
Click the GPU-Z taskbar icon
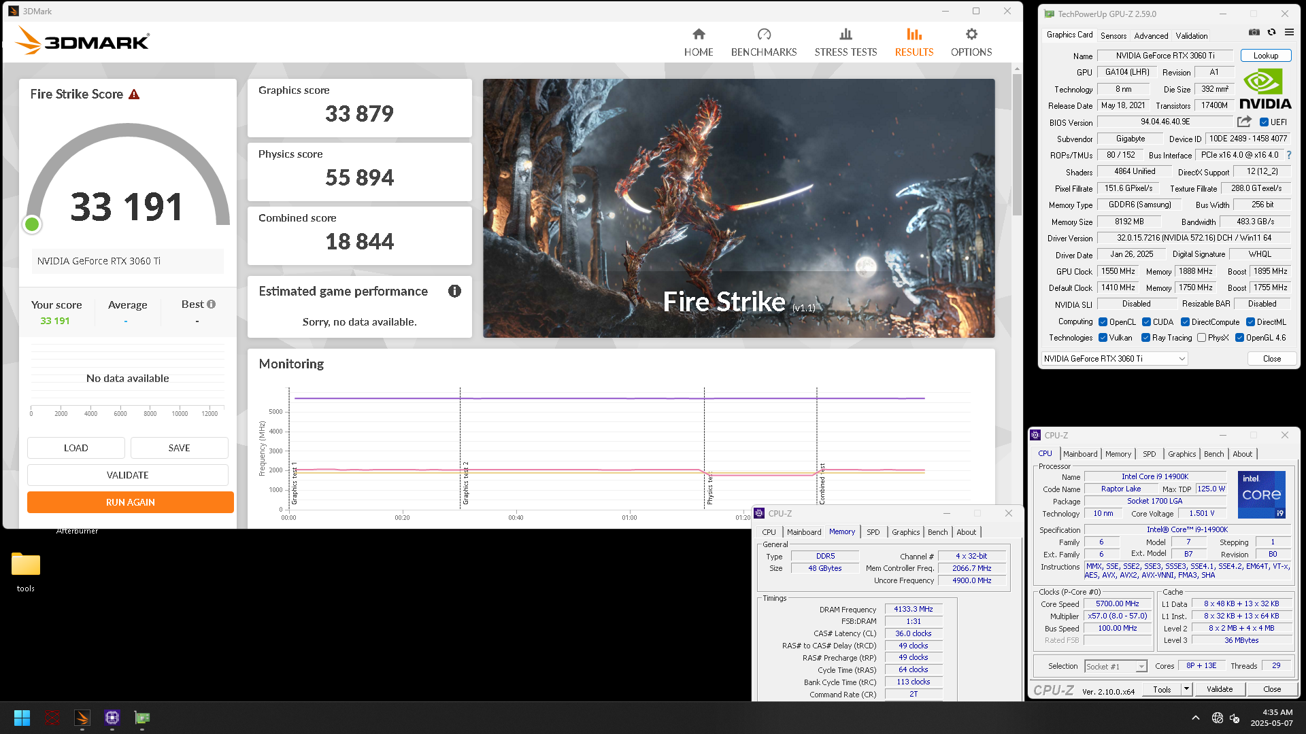pos(142,718)
